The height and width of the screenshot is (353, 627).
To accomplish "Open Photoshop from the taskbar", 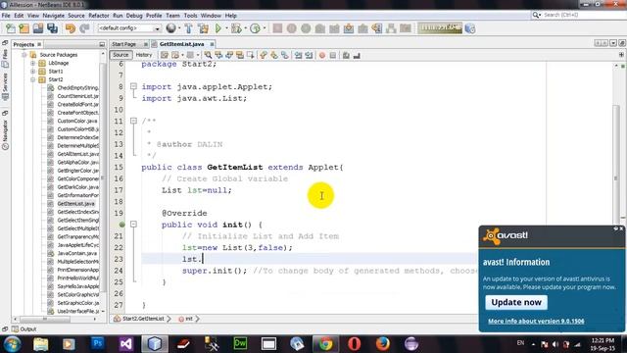I will (x=97, y=344).
